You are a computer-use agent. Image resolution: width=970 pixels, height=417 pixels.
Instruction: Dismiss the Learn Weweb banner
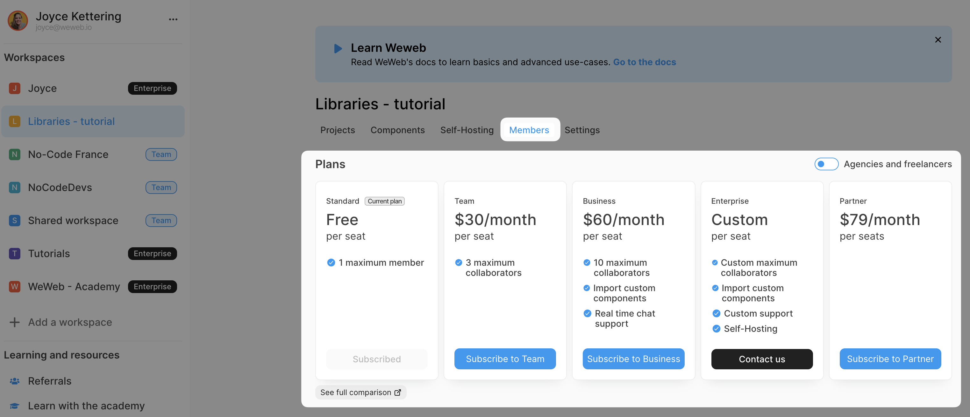tap(938, 39)
